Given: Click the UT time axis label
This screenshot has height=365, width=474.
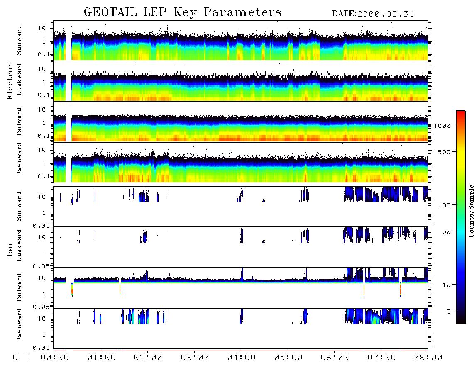Looking at the screenshot, I should (21, 358).
